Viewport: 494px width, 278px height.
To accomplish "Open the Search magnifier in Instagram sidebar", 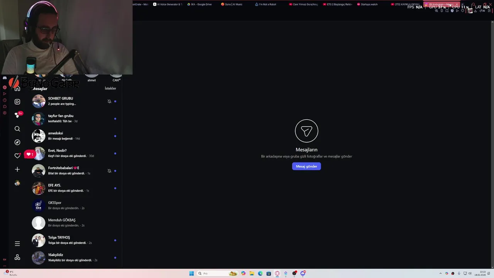I will (x=17, y=129).
